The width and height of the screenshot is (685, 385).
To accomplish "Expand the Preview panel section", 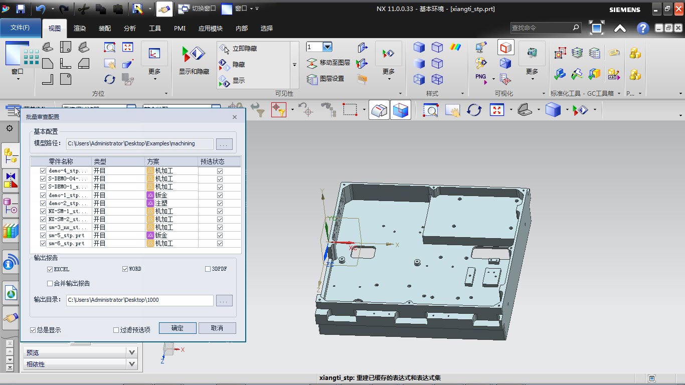I will coord(132,352).
